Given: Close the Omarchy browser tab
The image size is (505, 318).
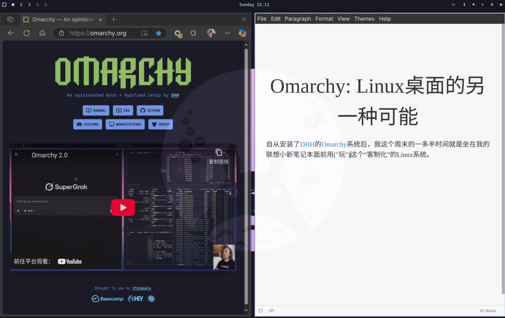Looking at the screenshot, I should (x=101, y=20).
